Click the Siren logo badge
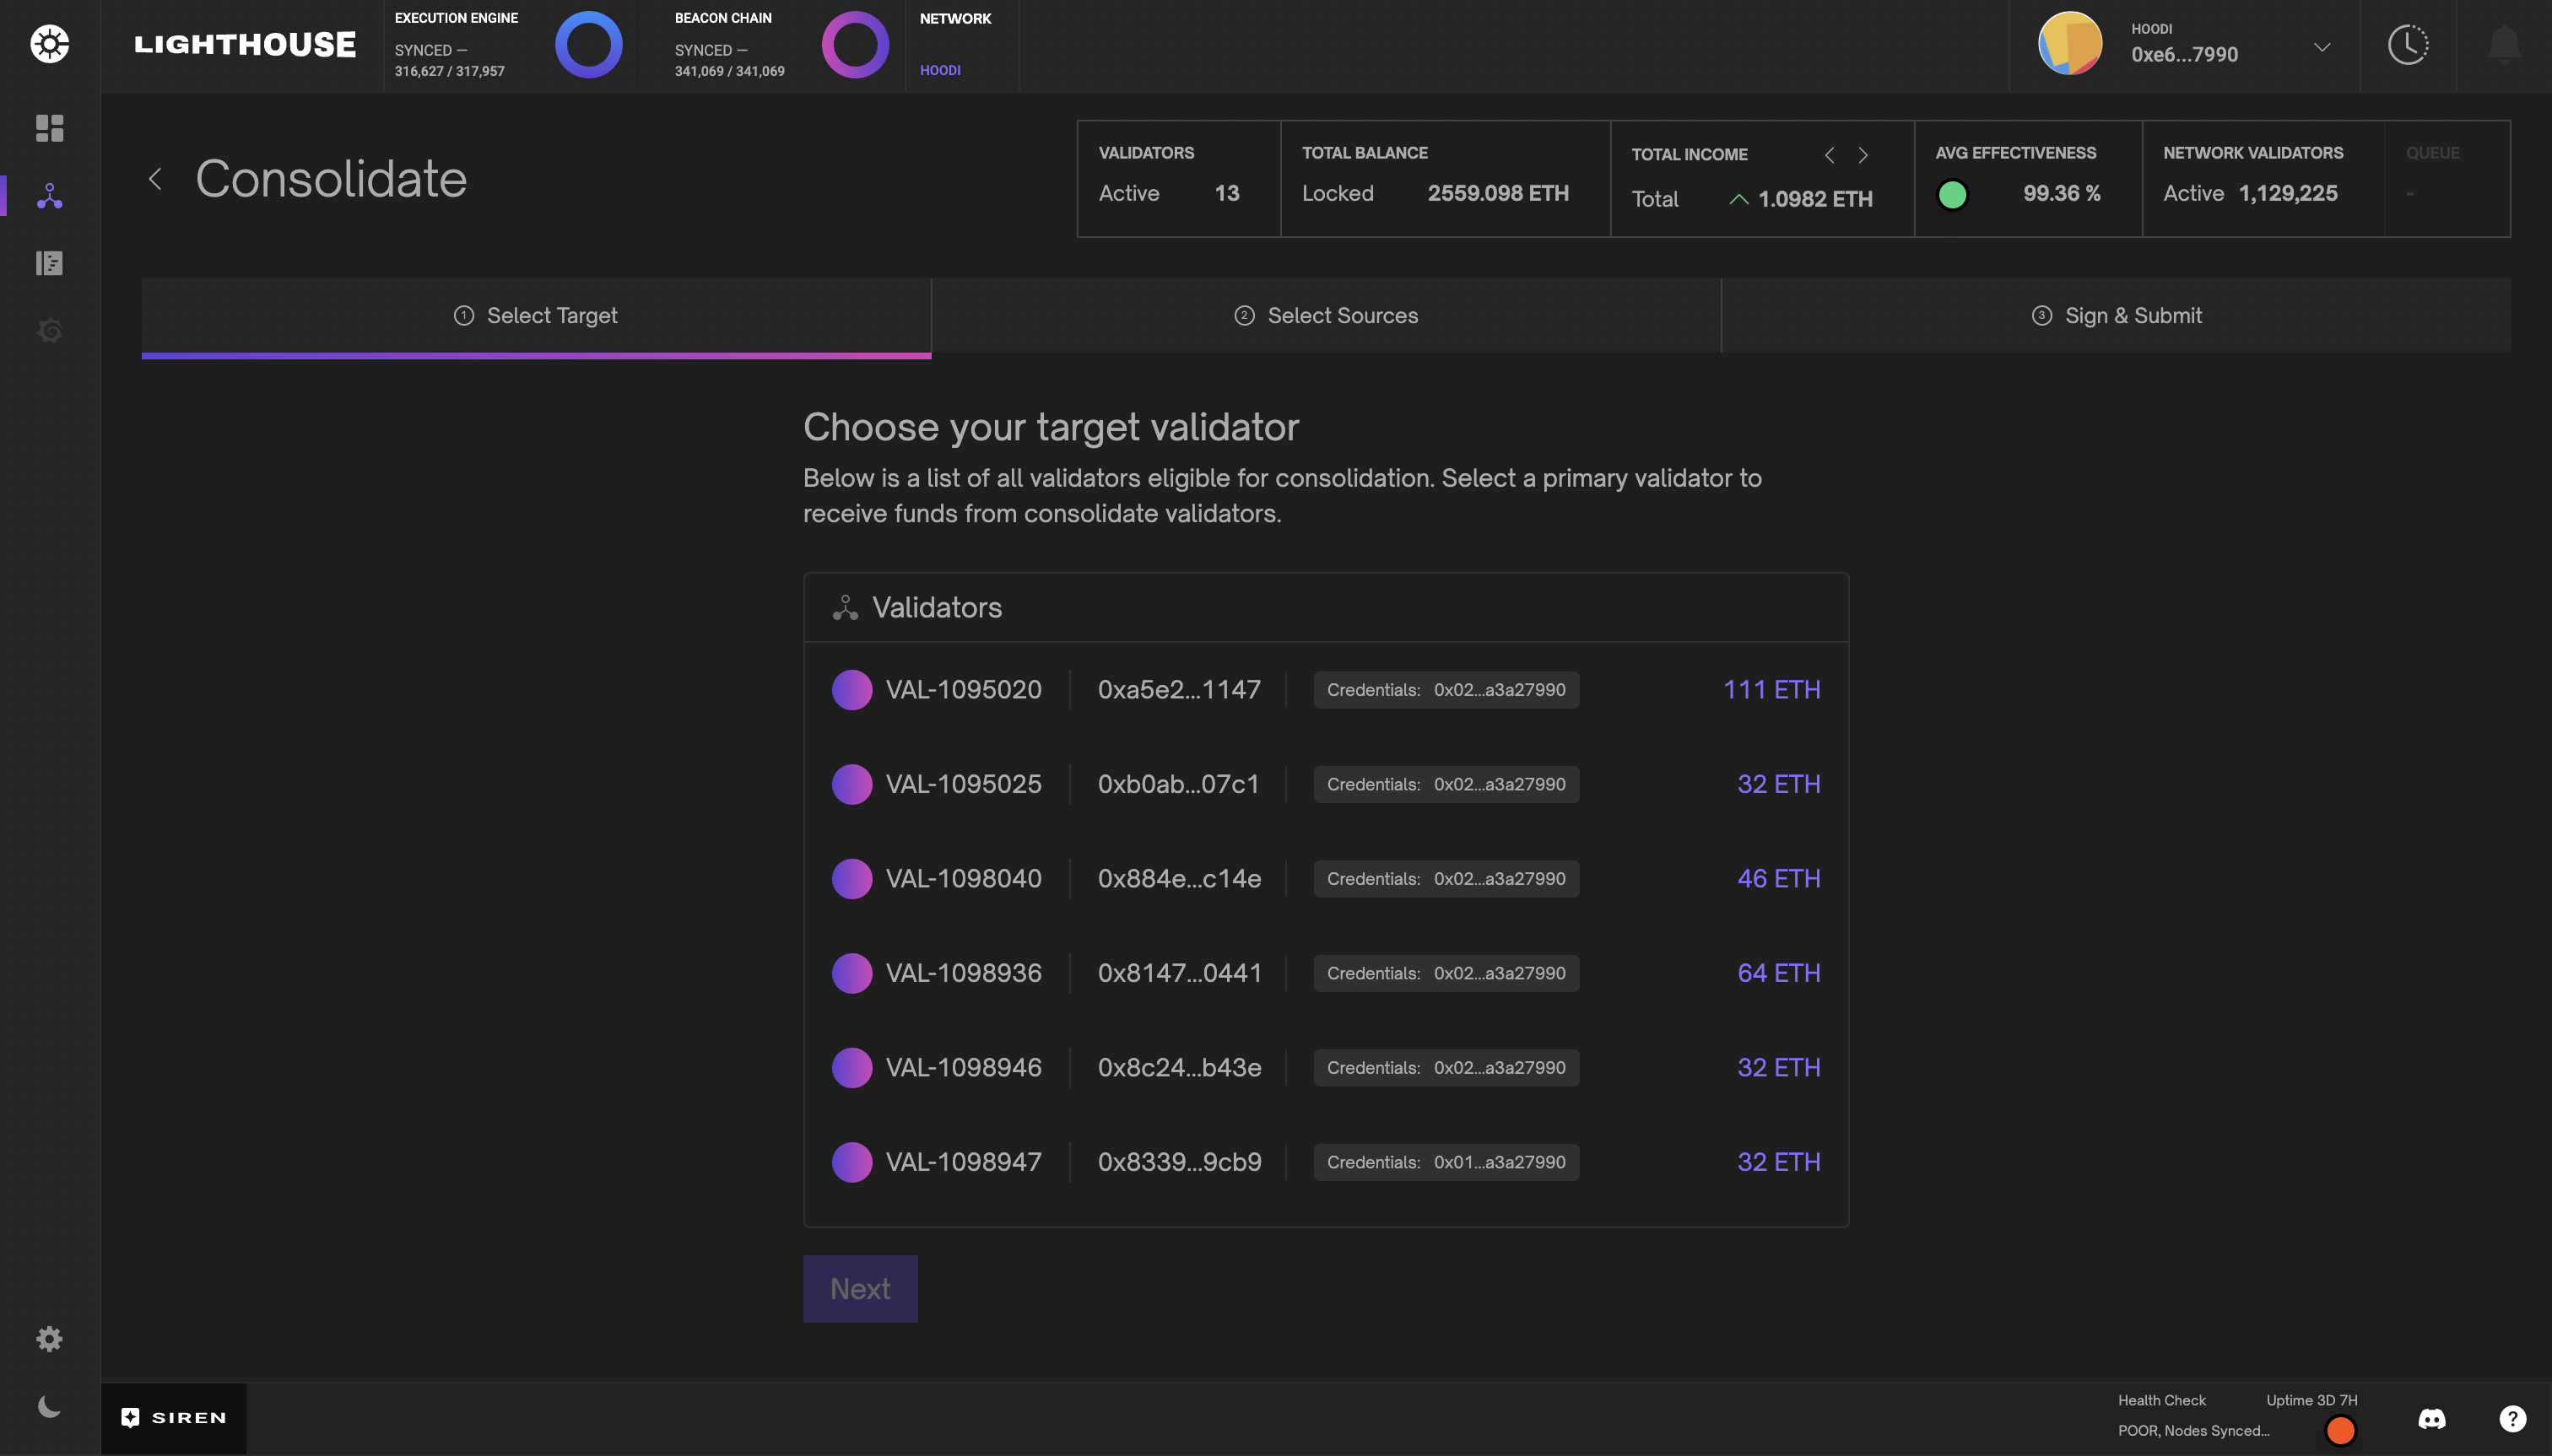 (173, 1418)
